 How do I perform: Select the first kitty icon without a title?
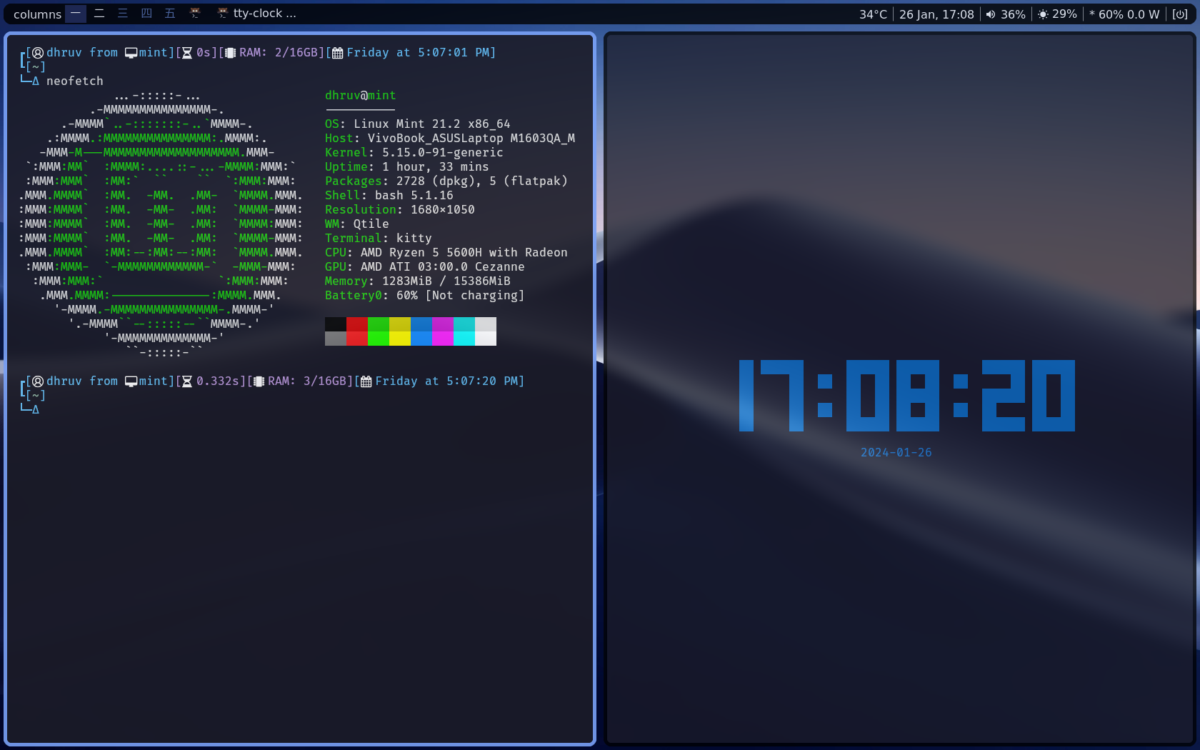point(195,13)
